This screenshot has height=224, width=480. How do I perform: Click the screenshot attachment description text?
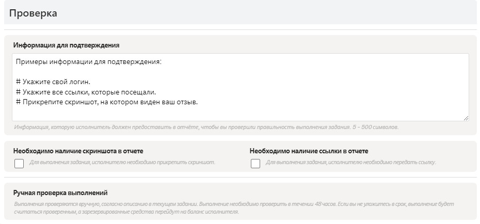(x=122, y=162)
